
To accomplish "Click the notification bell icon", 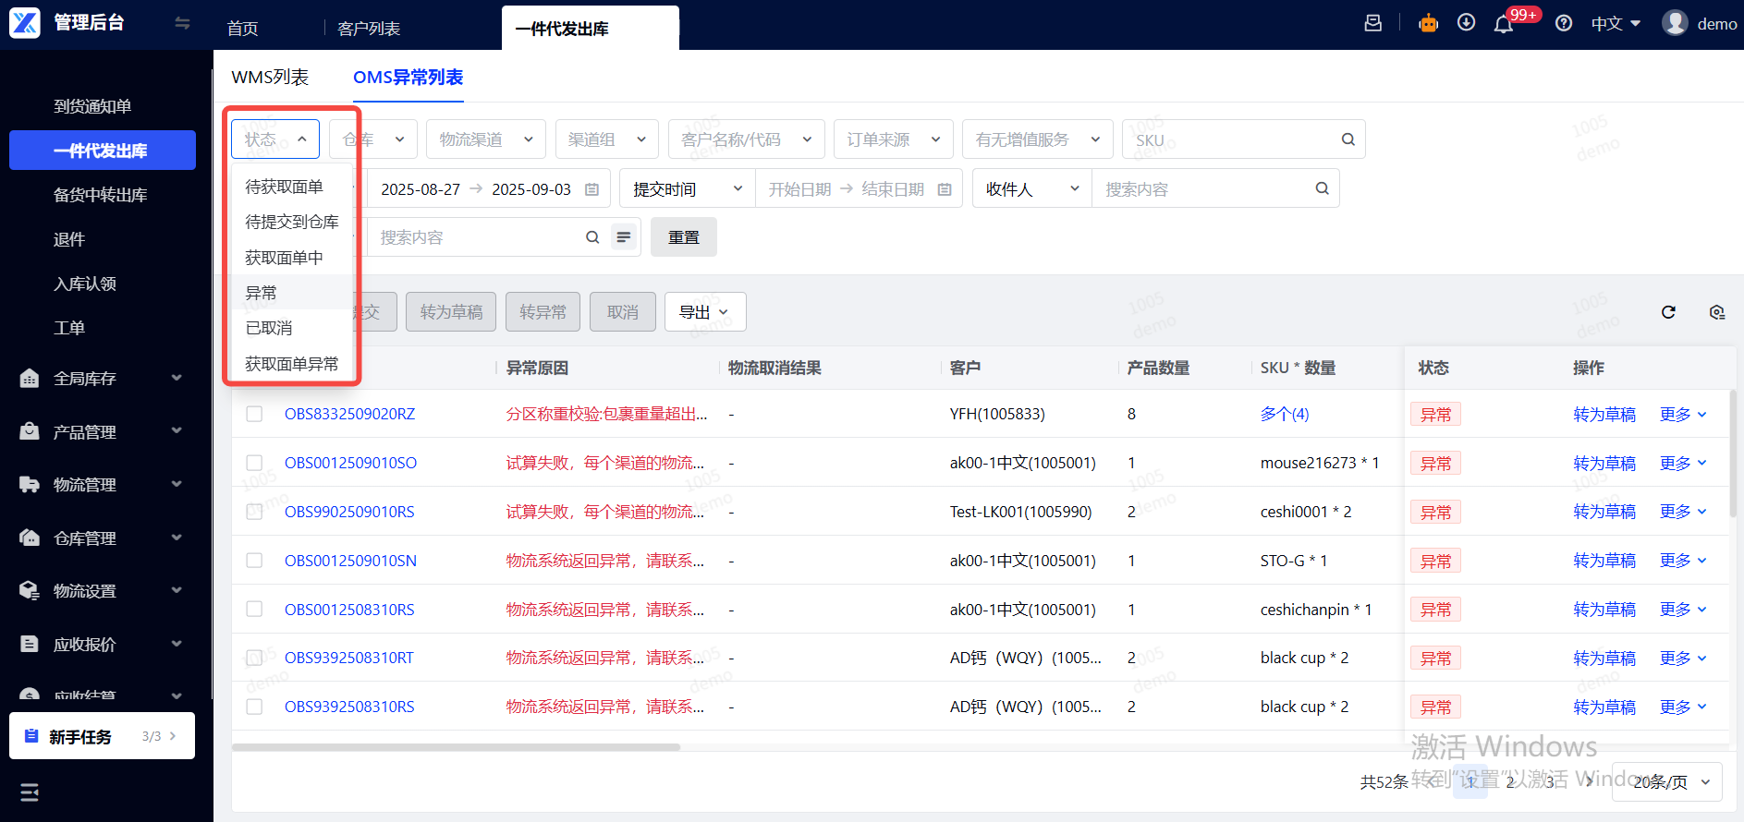I will point(1503,24).
